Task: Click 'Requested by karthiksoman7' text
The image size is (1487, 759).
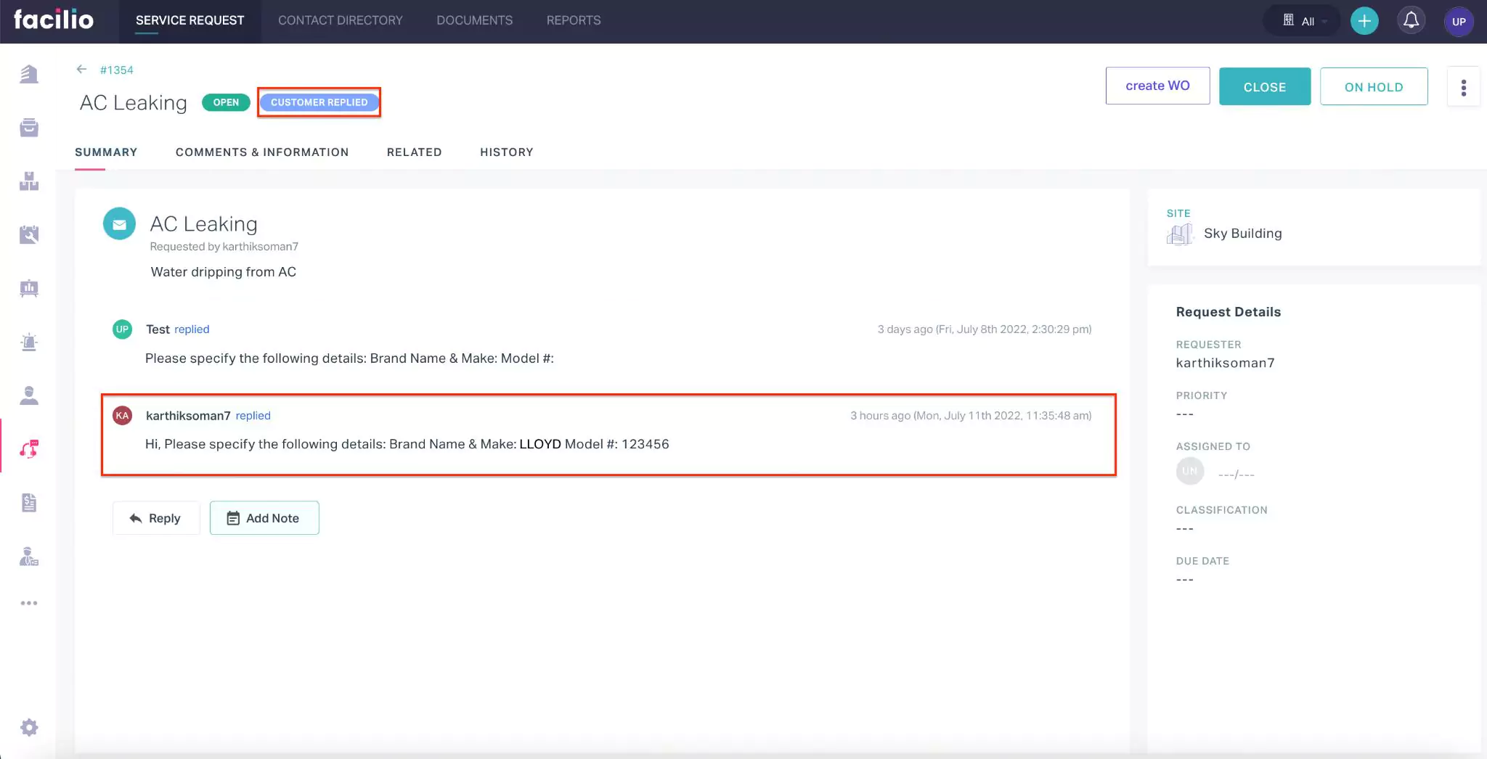Action: (x=224, y=247)
